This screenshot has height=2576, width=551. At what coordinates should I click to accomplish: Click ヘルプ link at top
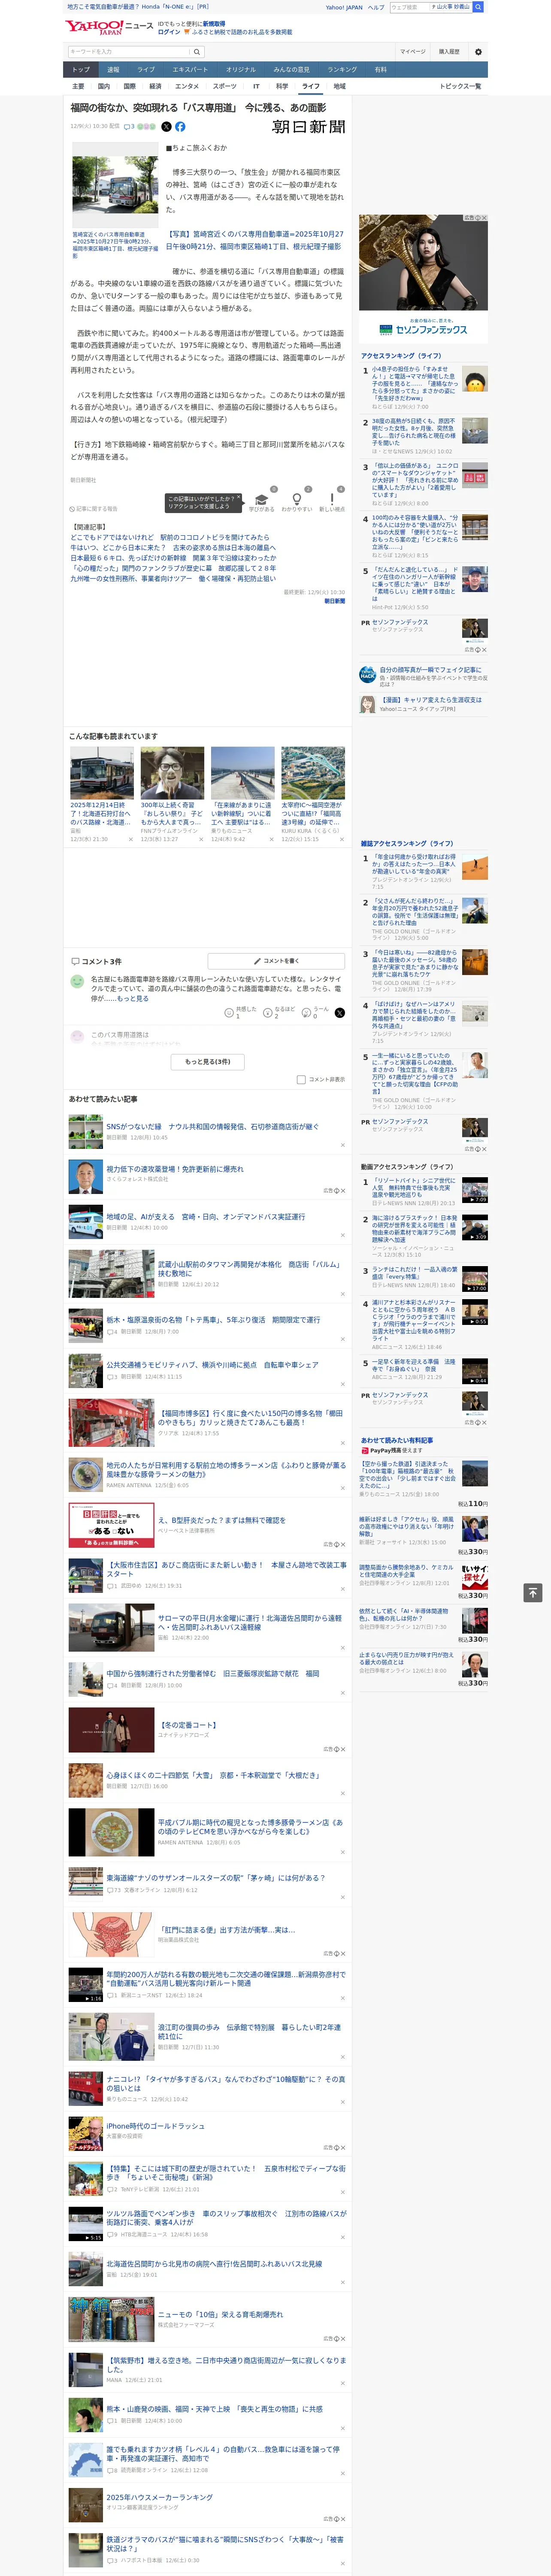coord(376,7)
